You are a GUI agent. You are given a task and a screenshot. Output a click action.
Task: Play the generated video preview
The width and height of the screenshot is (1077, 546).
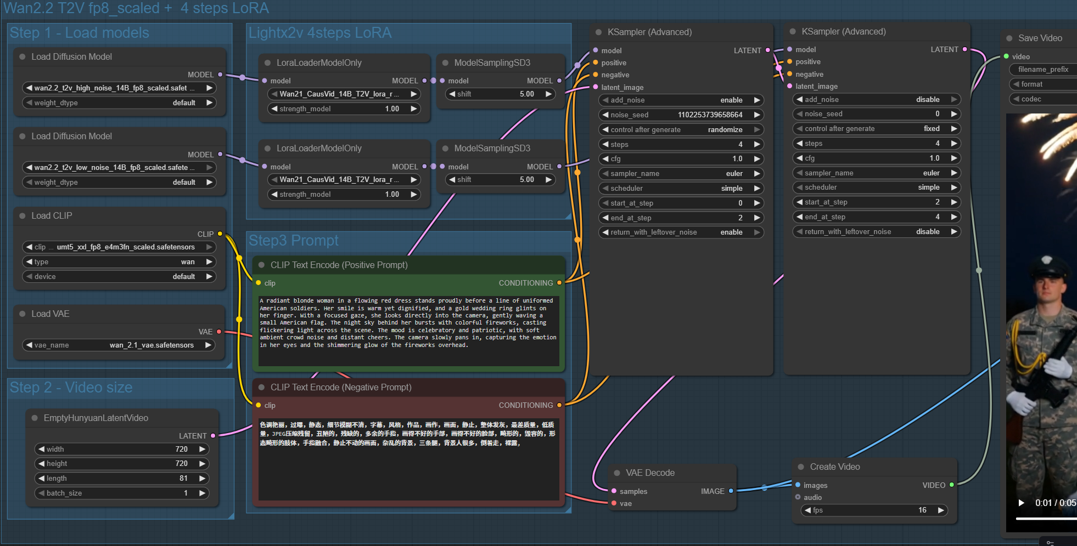(x=1021, y=503)
